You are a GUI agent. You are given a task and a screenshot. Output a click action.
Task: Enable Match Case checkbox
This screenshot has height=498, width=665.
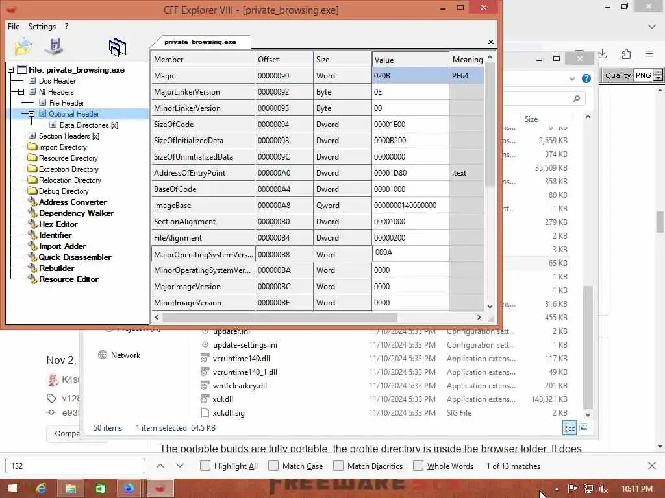click(x=273, y=466)
